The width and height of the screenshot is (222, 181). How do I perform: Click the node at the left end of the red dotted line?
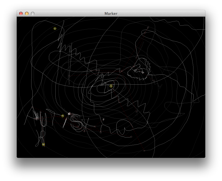(69, 76)
